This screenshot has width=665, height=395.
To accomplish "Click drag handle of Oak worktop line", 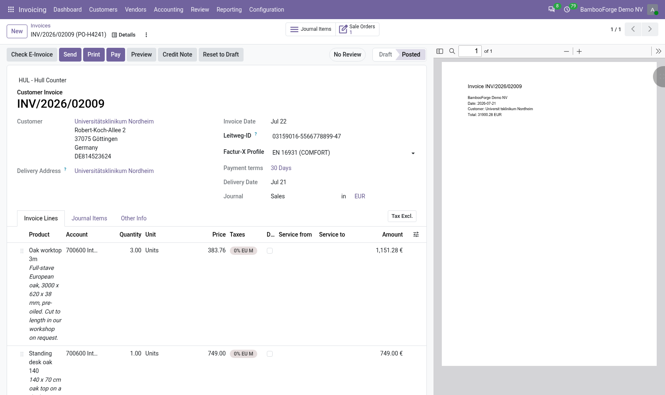I will [22, 251].
